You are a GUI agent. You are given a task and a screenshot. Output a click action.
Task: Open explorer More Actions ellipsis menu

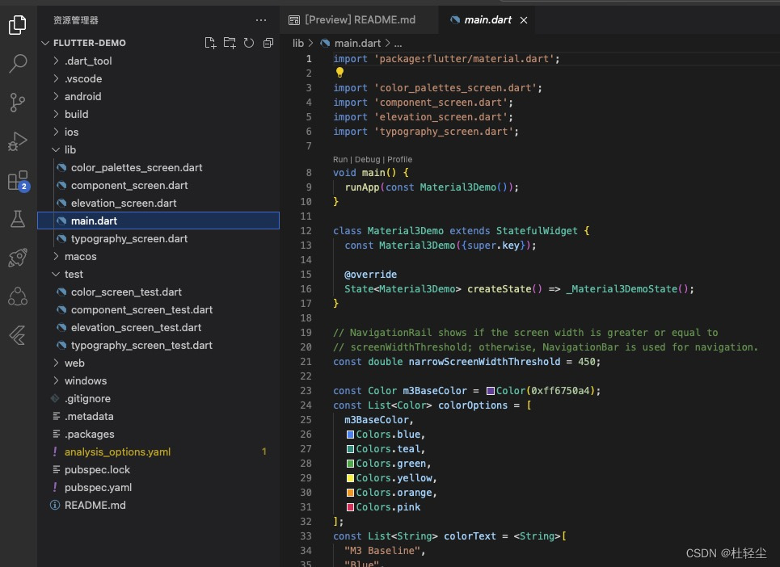coord(260,19)
